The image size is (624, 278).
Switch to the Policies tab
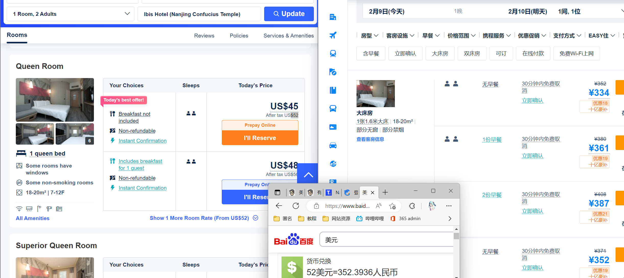click(239, 36)
